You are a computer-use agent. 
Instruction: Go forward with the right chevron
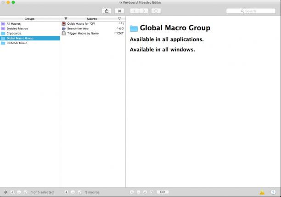click(144, 11)
